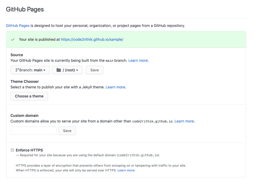Image resolution: width=259 pixels, height=185 pixels.
Task: Click the caret arrow next to main
Action: click(44, 71)
